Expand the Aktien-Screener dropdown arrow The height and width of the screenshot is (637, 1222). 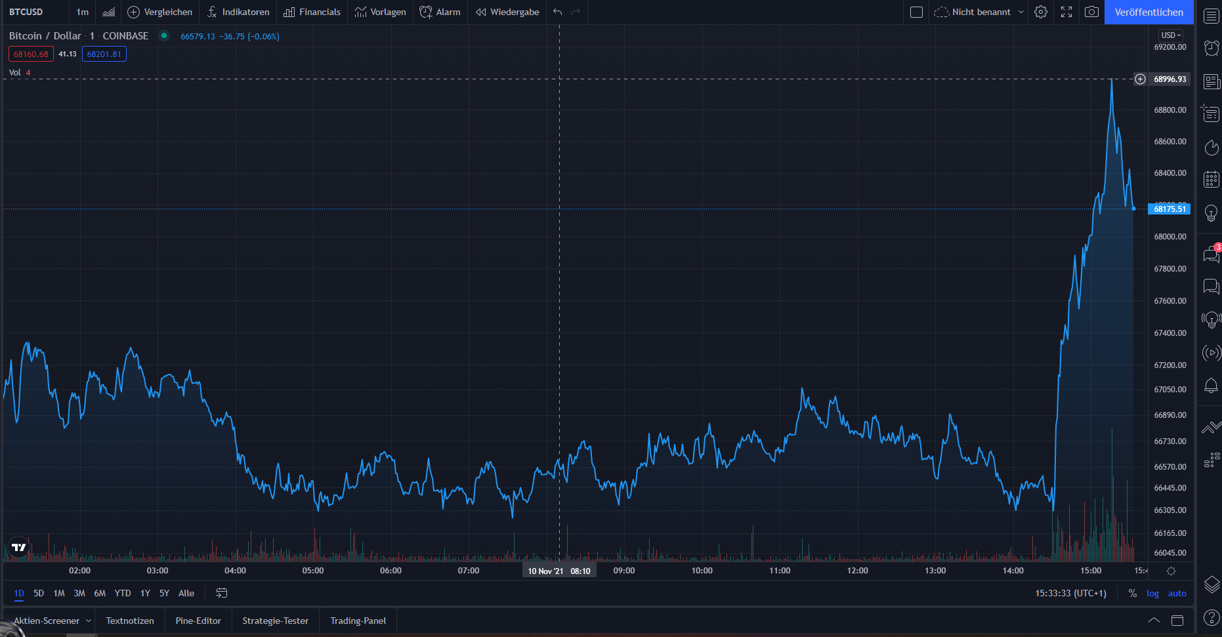pyautogui.click(x=89, y=621)
